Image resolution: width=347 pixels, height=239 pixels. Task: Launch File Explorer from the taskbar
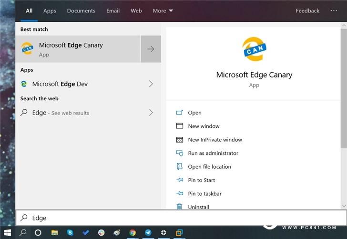point(54,233)
